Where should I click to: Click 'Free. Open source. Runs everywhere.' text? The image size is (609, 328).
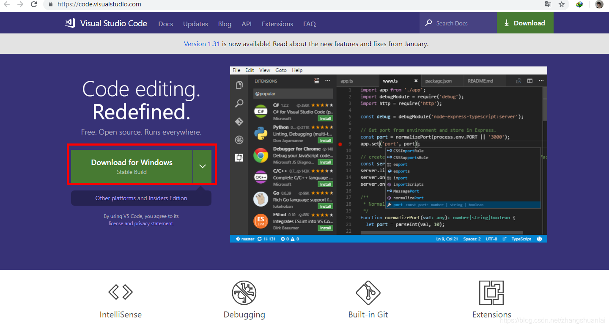pos(141,132)
